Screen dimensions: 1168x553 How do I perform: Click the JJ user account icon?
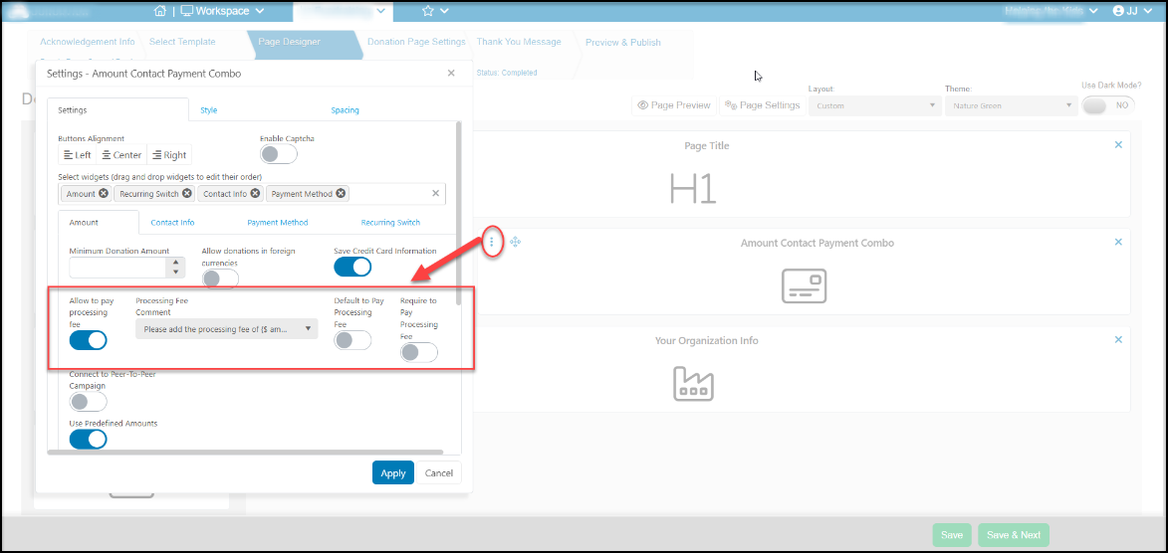(1117, 10)
